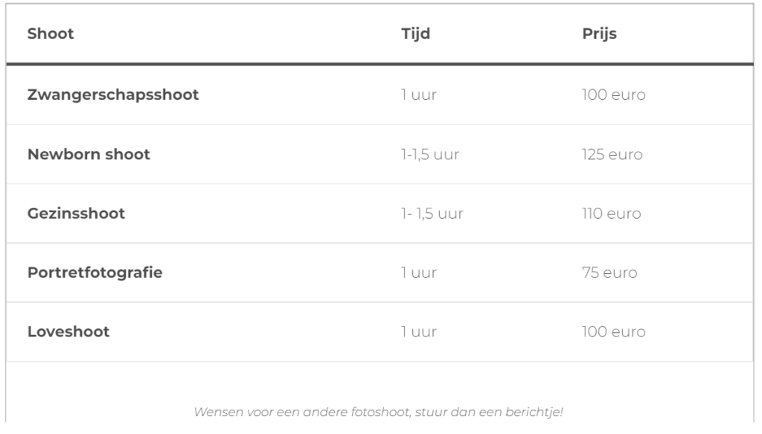Click the Newborn shoot 1-1,5 uur duration
Viewport: 762px width, 434px height.
pyautogui.click(x=430, y=155)
